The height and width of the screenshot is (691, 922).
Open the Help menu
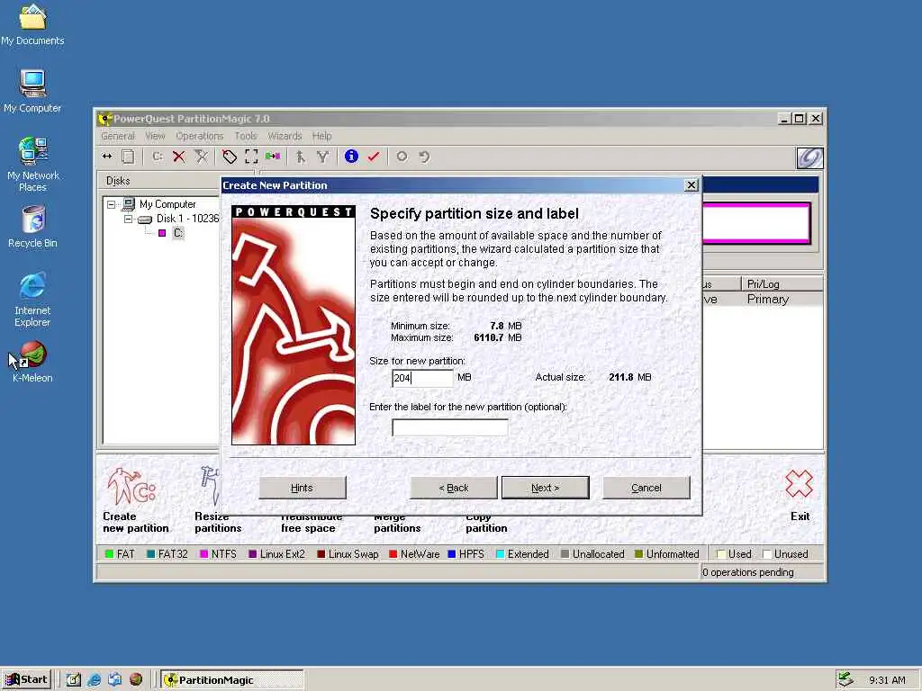coord(321,136)
